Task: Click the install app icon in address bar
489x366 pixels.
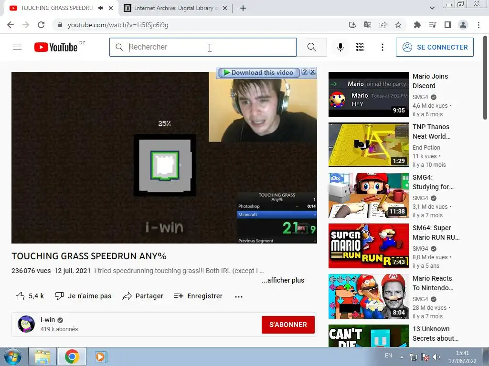Action: pos(352,25)
